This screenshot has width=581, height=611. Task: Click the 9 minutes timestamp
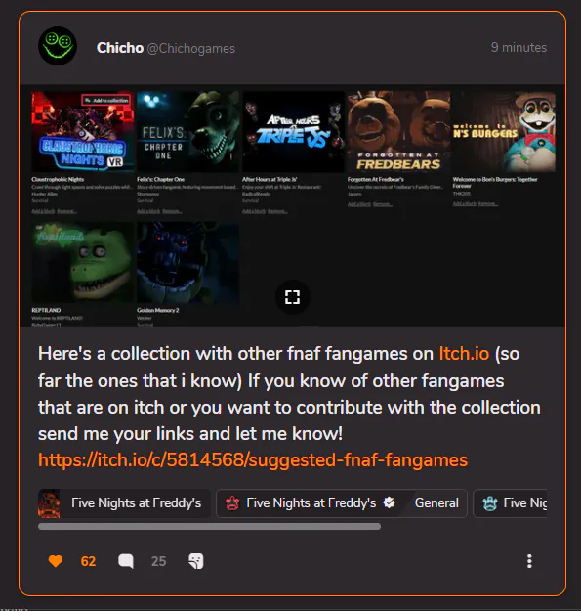pos(519,47)
